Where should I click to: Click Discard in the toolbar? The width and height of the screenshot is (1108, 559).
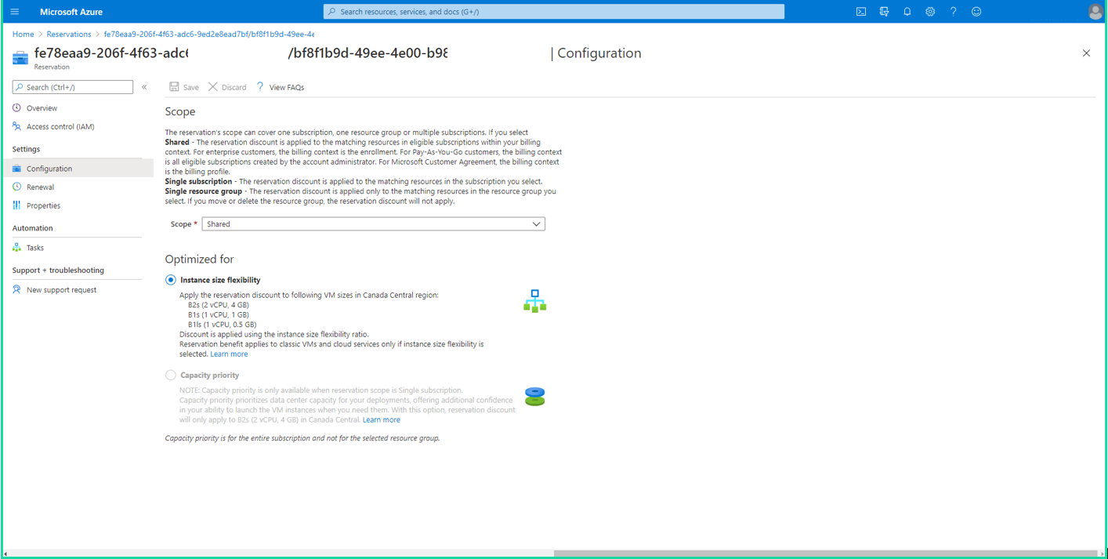point(227,87)
